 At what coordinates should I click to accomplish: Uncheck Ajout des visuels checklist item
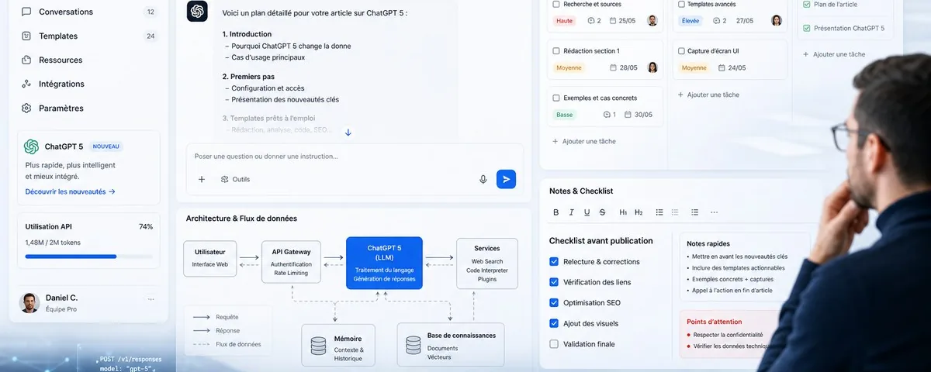(554, 323)
